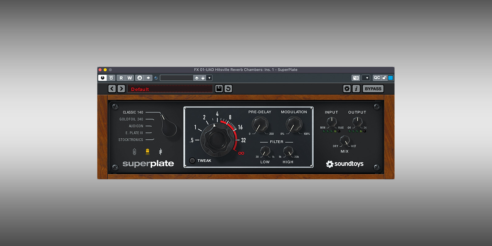Click the large decay time knob
492x246 pixels.
tap(218, 140)
